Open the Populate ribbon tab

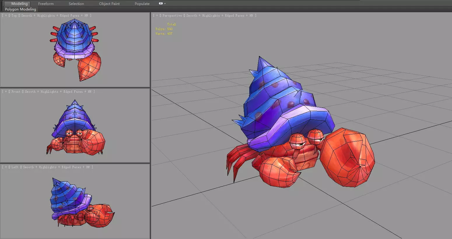[x=142, y=4]
